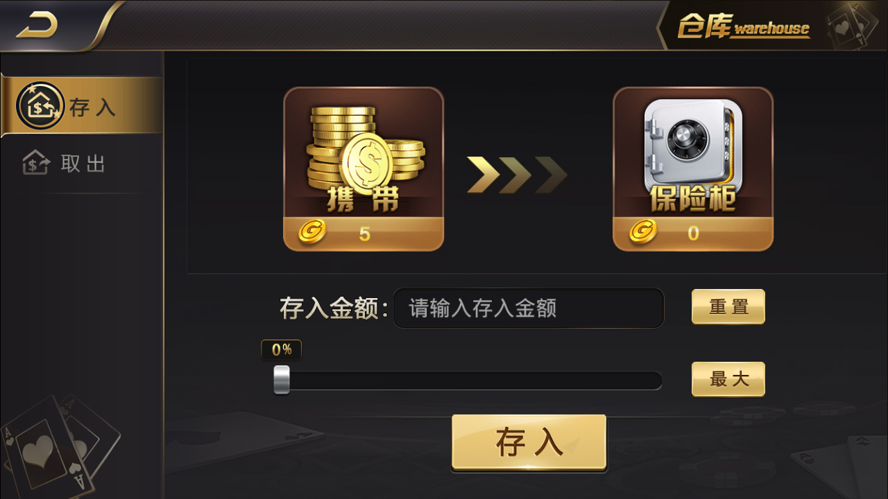The width and height of the screenshot is (888, 499).
Task: Click the deposit amount slider handle
Action: [x=282, y=380]
